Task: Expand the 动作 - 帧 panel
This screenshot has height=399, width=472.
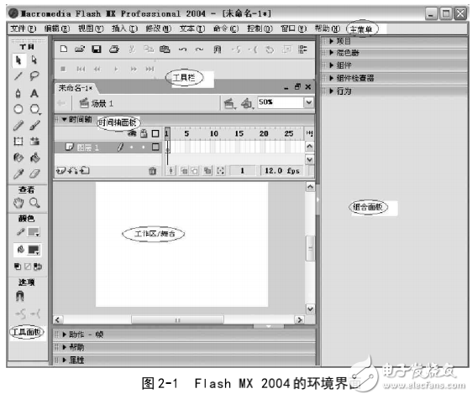Action: point(65,334)
